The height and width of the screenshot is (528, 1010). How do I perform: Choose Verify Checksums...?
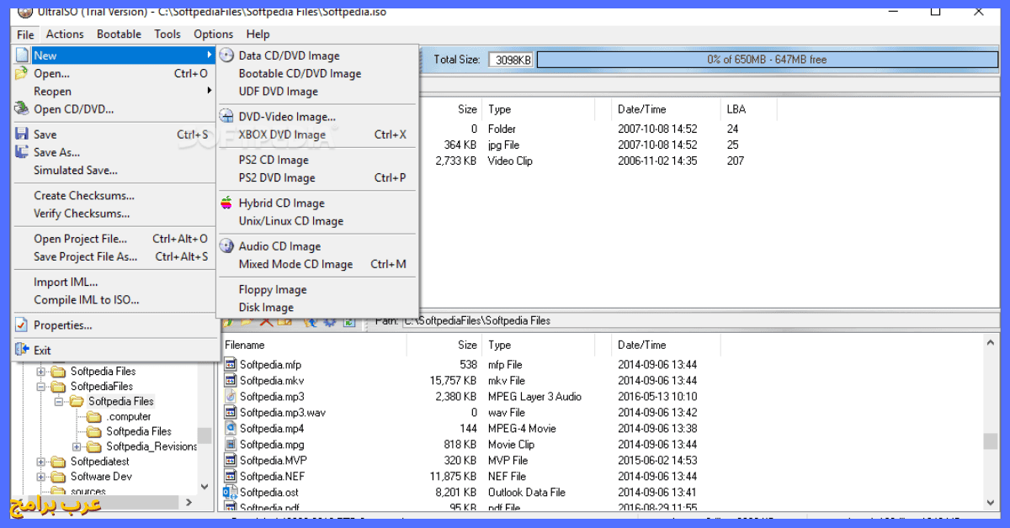click(82, 214)
